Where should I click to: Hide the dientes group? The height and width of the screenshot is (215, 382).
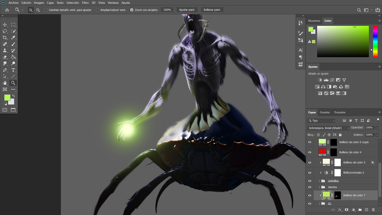pos(310,187)
